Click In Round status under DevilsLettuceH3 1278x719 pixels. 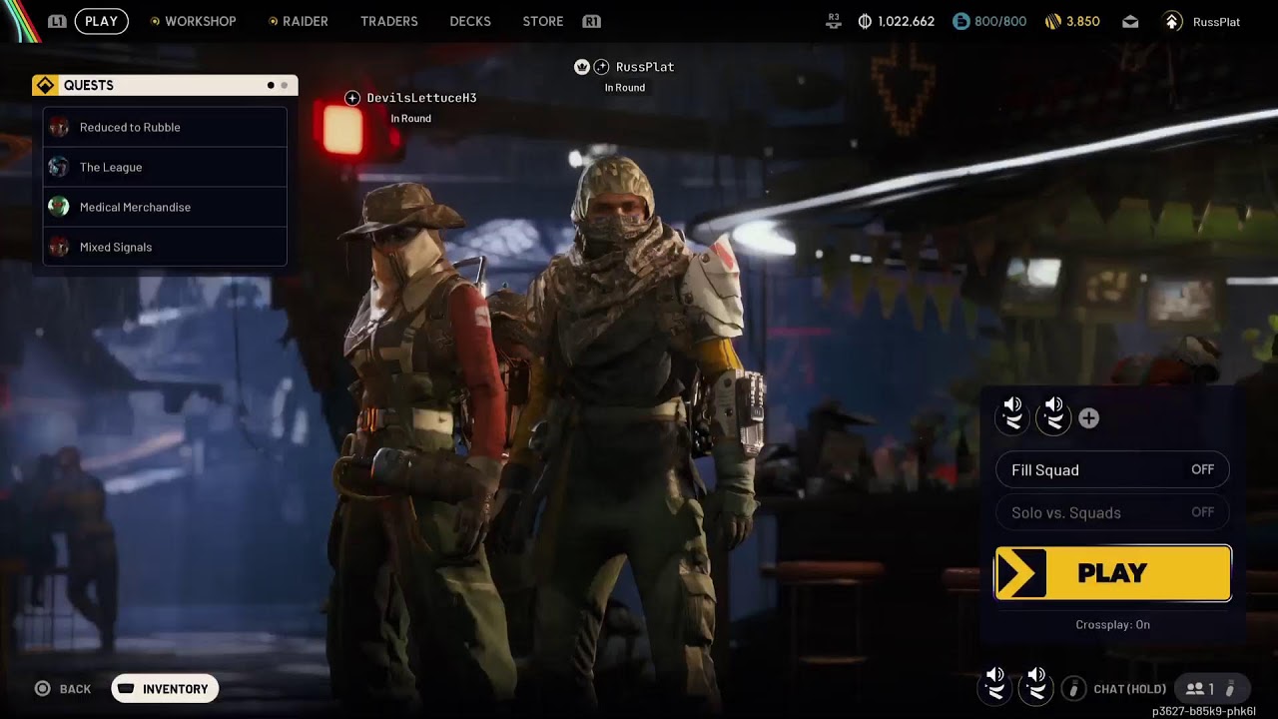(410, 119)
